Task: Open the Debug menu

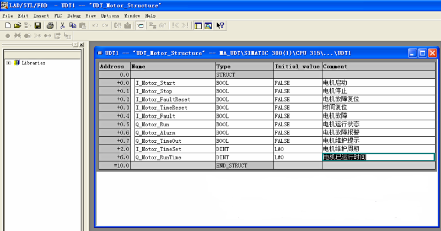Action: [x=74, y=16]
